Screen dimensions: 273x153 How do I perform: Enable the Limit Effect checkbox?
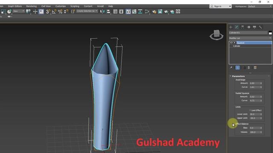(250, 110)
